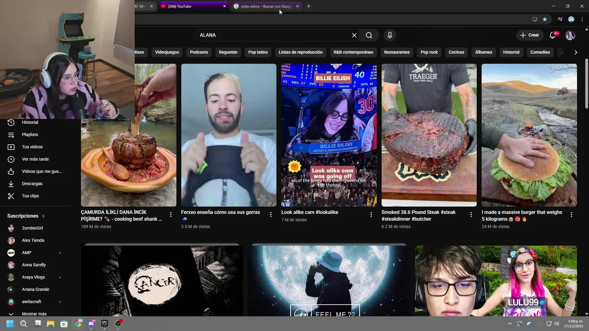The image size is (589, 331).
Task: Click the Crear button
Action: (530, 35)
